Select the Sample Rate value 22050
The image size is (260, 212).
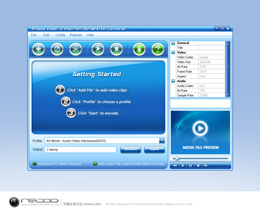pyautogui.click(x=204, y=95)
